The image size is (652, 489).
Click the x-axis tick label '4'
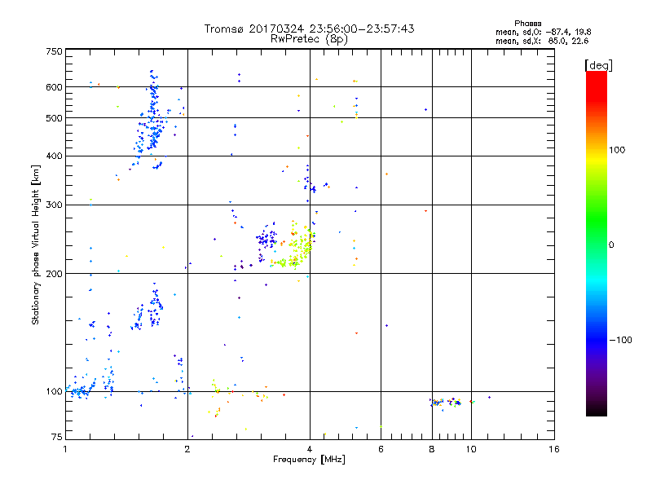(310, 449)
